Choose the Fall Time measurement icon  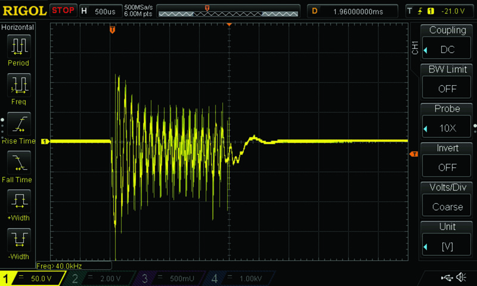(x=18, y=163)
